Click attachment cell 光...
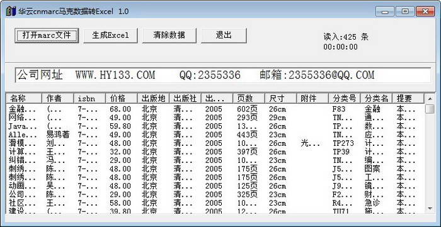 coord(311,143)
